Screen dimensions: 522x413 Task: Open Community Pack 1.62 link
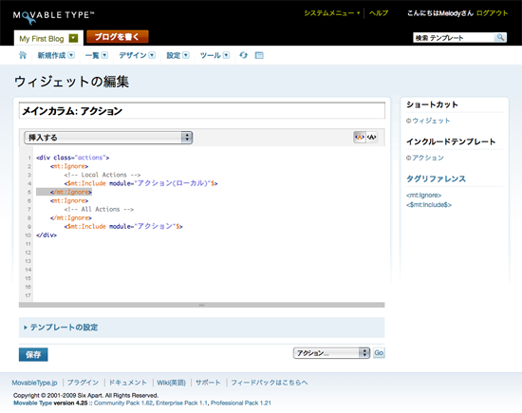[123, 403]
